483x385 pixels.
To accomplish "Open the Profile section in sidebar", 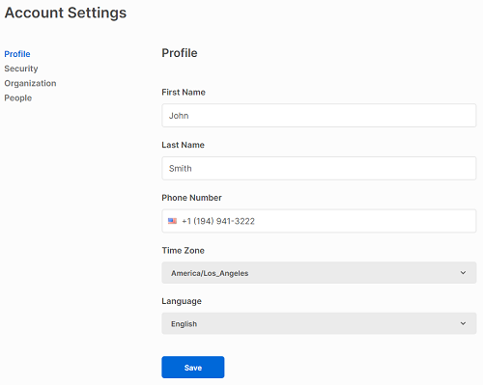I will [x=17, y=54].
